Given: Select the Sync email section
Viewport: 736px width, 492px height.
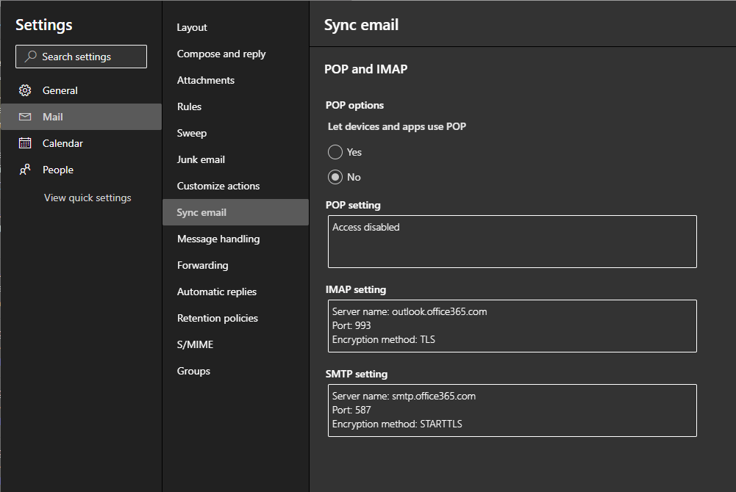Looking at the screenshot, I should point(201,212).
